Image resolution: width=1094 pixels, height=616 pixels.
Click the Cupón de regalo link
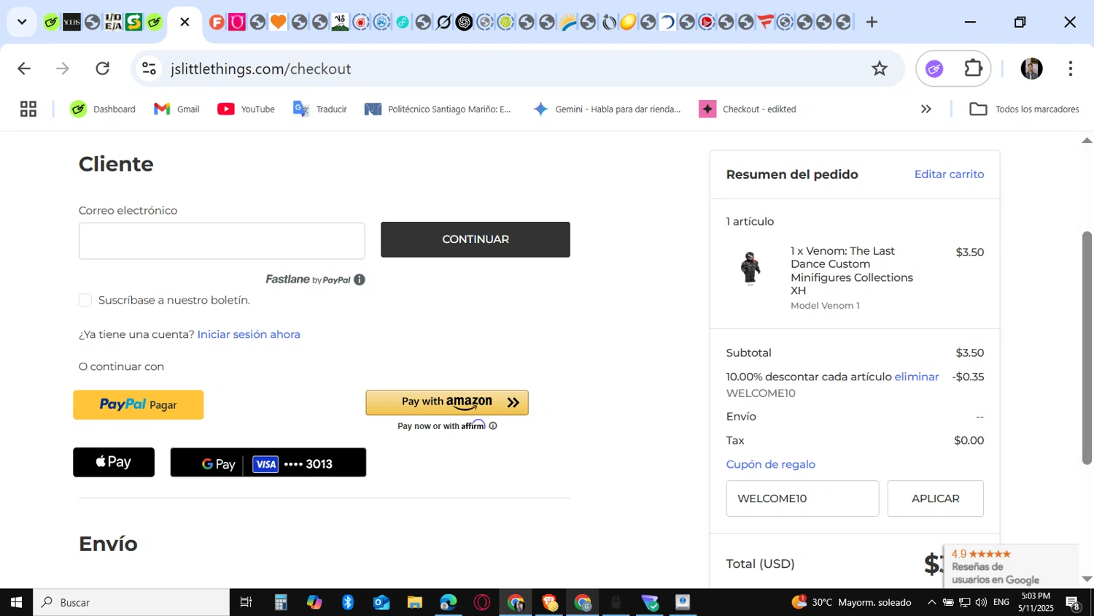(770, 464)
